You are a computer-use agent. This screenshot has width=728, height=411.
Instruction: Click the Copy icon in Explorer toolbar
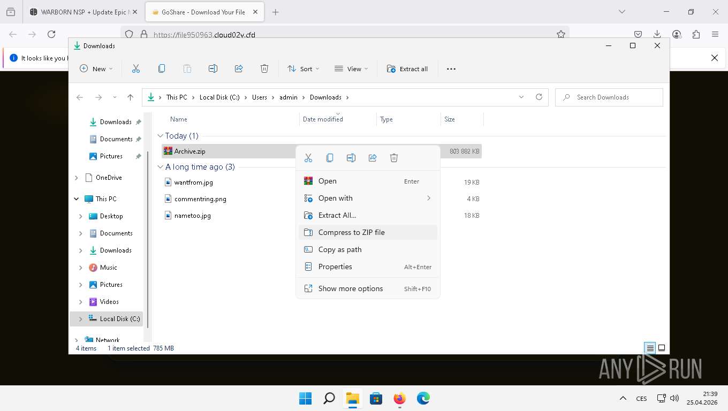click(x=162, y=68)
